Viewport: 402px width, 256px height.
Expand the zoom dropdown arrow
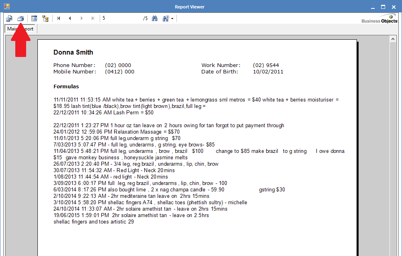172,19
